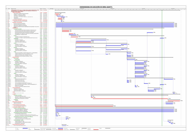The height and width of the screenshot is (136, 192).
Task: Click the 'Duración' column header
Action: (41, 9)
